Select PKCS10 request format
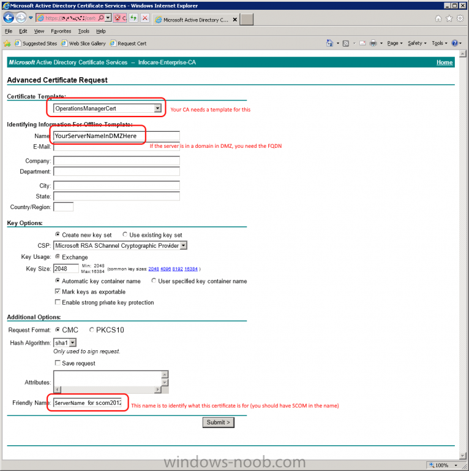 (91, 329)
